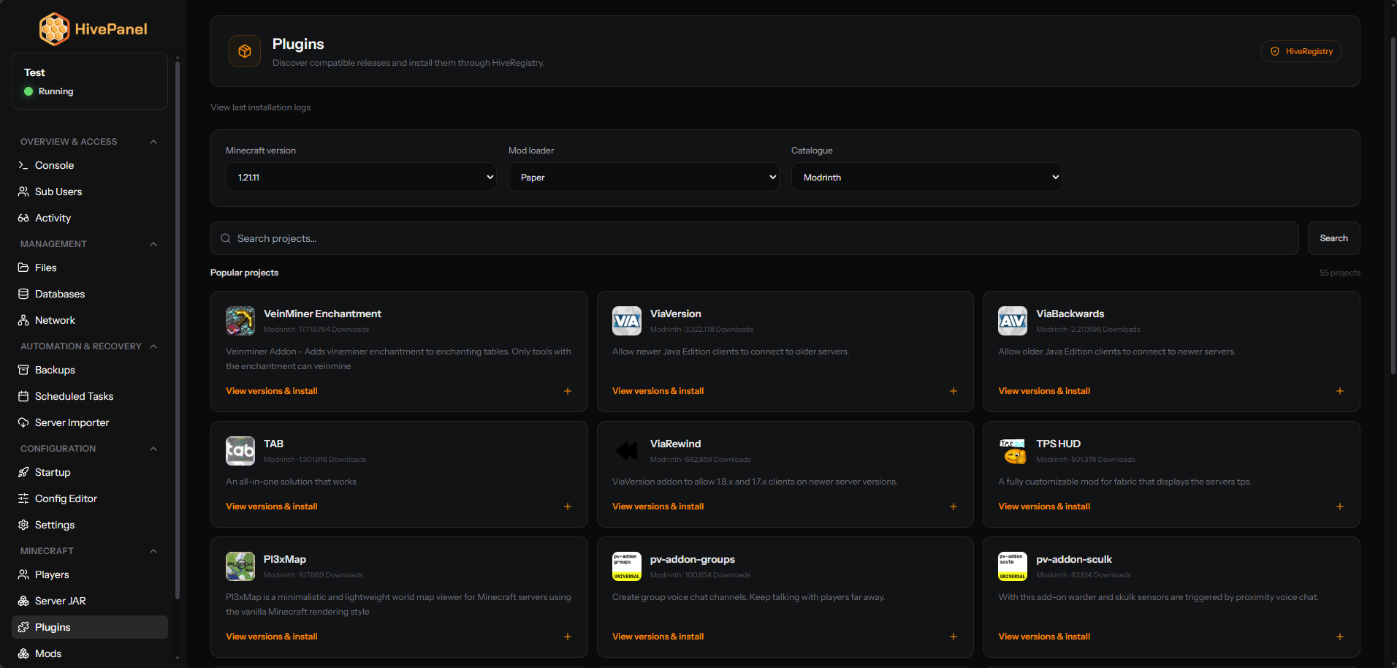Click the Plugins puzzle icon in sidebar
The image size is (1397, 668).
click(23, 627)
